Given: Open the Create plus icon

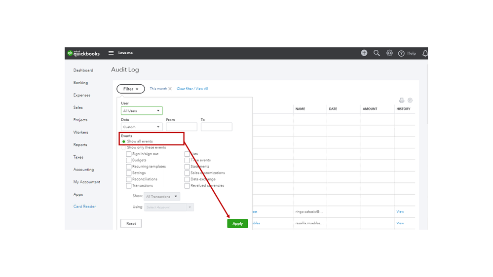Looking at the screenshot, I should pyautogui.click(x=364, y=53).
